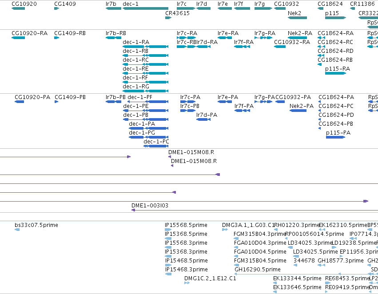Select EST RP001056014.5prime label
The height and width of the screenshot is (294, 378).
click(314, 234)
